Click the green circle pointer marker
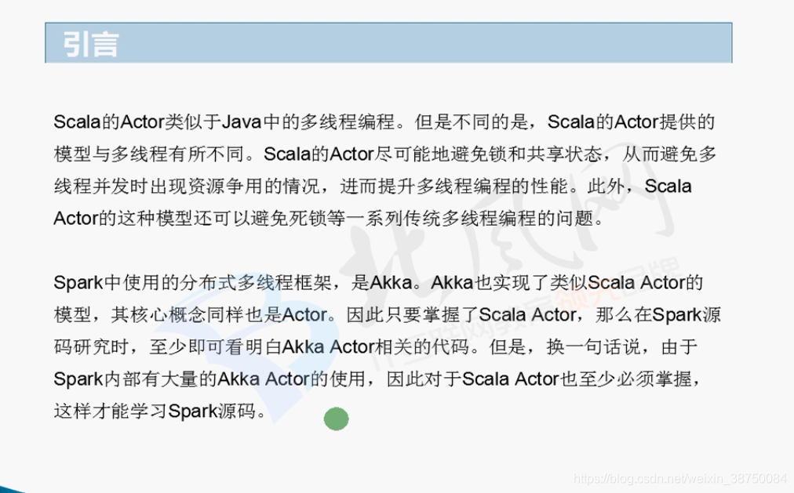 (337, 419)
